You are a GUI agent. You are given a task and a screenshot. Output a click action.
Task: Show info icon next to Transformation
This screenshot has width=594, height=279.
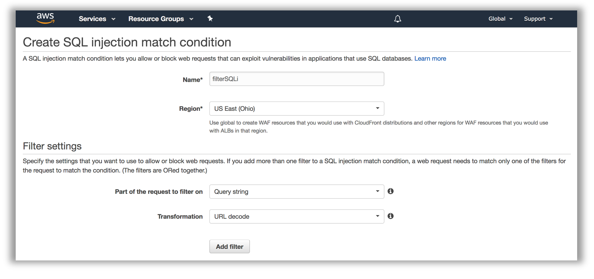(x=391, y=216)
